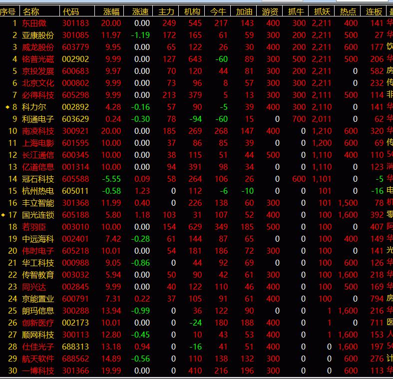Click the 游资 column header
Screen dimensions: 393x379
270,11
